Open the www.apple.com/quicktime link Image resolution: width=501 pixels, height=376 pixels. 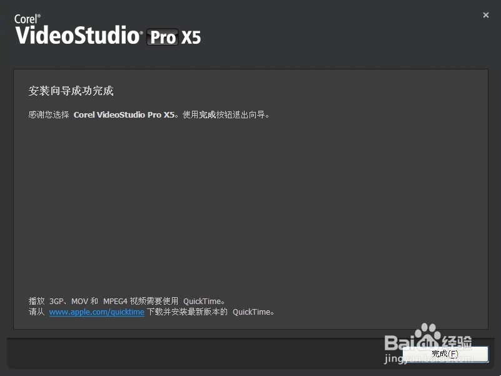coord(96,312)
